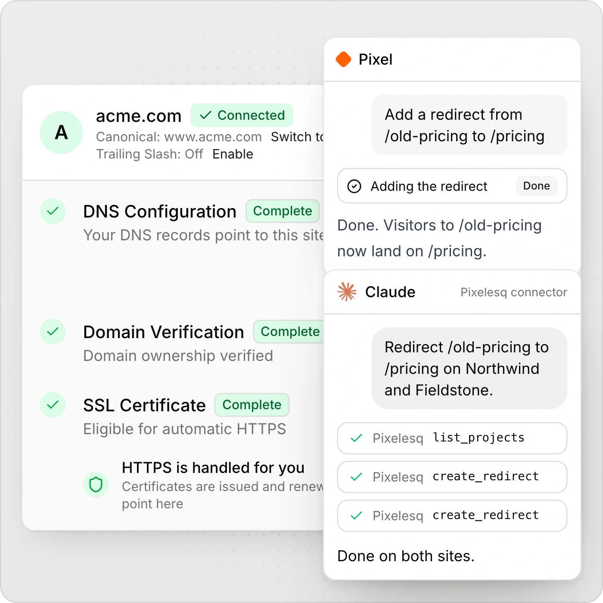Click the Switch to link beside Canonical
The image size is (603, 603).
(x=297, y=137)
